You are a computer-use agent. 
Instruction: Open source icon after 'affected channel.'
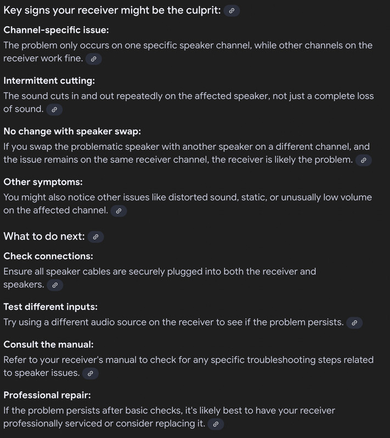click(118, 211)
